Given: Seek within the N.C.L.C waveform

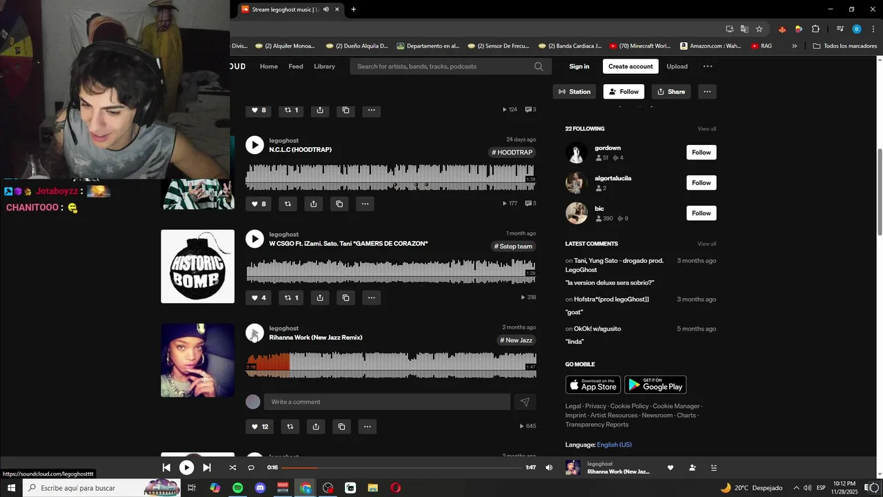Looking at the screenshot, I should [391, 177].
